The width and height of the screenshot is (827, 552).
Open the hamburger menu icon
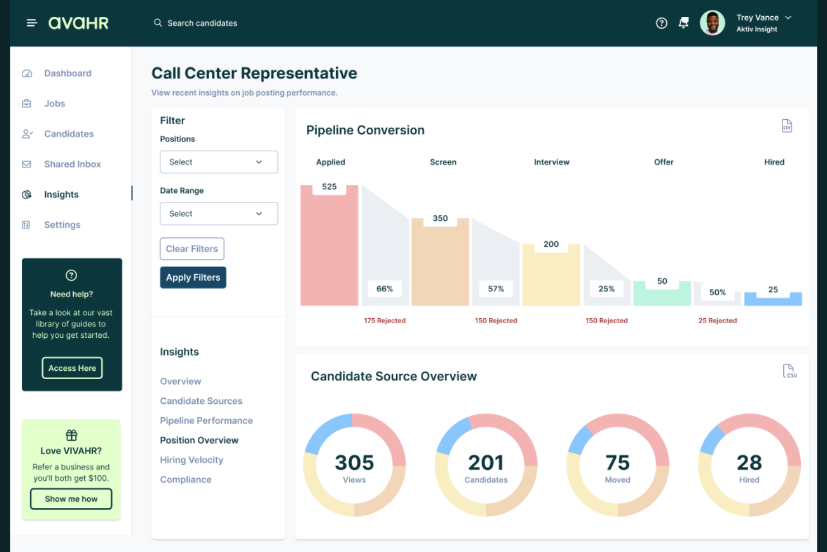click(31, 23)
